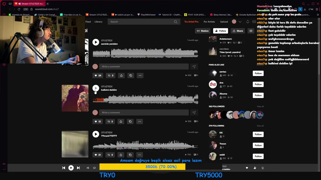The height and width of the screenshot is (180, 321).
Task: Open '??track??3???' cover artwork
Action: [75, 144]
